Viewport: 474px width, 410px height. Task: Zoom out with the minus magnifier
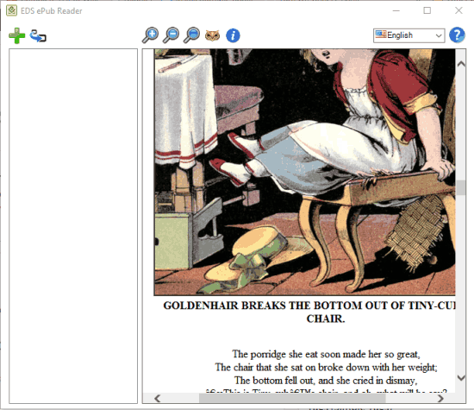171,35
